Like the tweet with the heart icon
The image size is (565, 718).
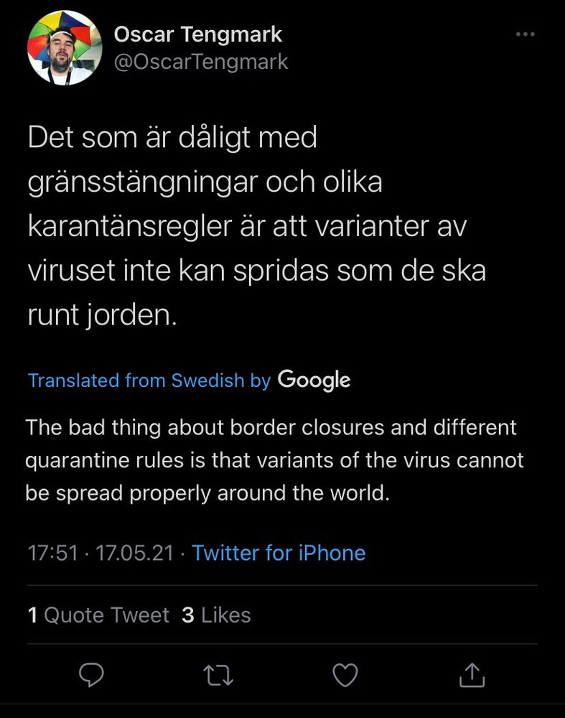click(346, 674)
